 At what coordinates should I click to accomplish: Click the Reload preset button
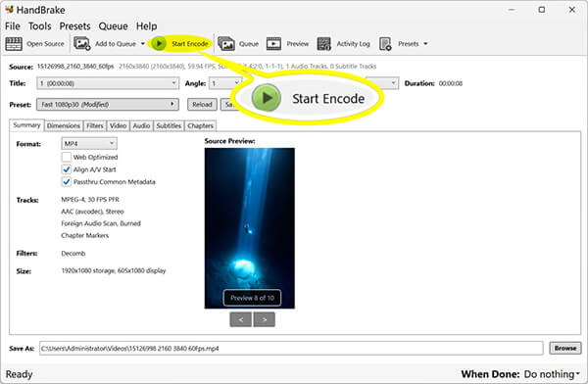click(x=202, y=105)
